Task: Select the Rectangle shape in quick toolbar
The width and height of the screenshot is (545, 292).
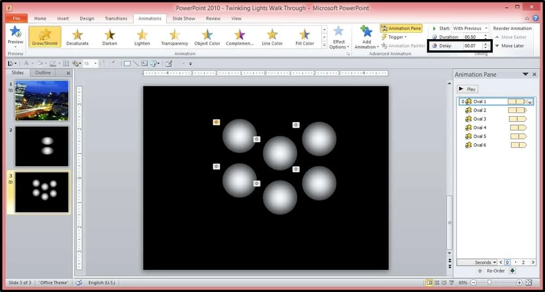Action: [127, 63]
